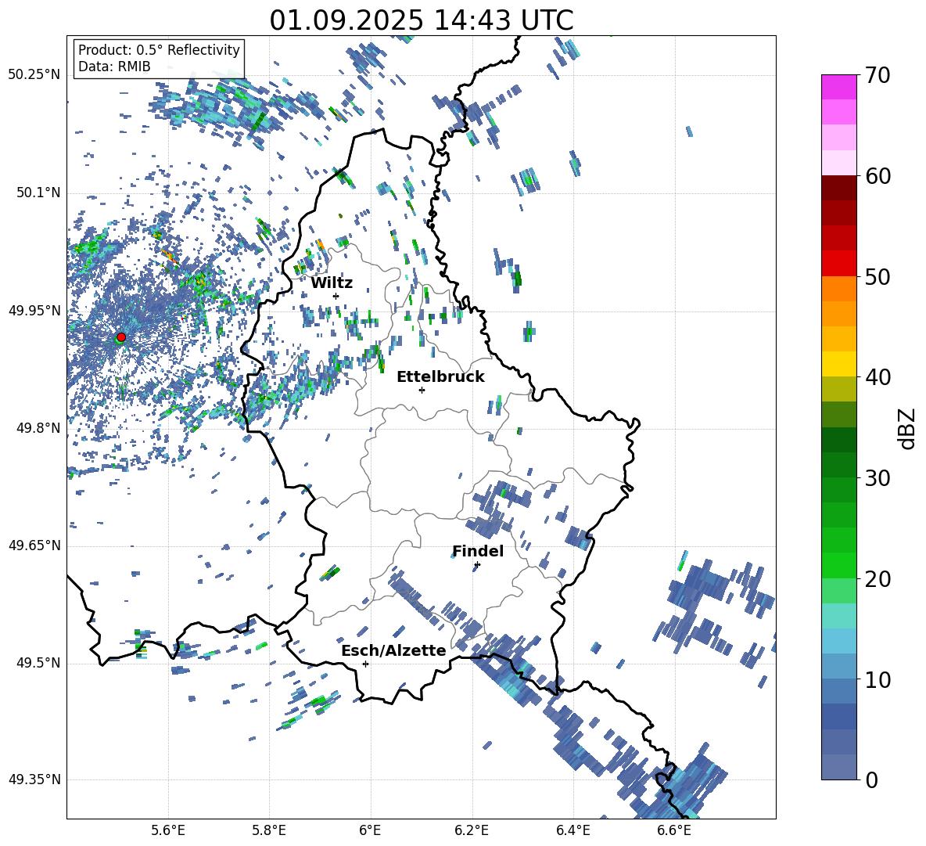Viewport: 926px width, 846px height.
Task: Click the 5.6°E longitude label
Action: click(168, 831)
